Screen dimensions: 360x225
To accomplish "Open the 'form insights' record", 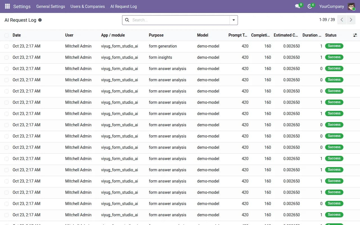I will [x=160, y=57].
